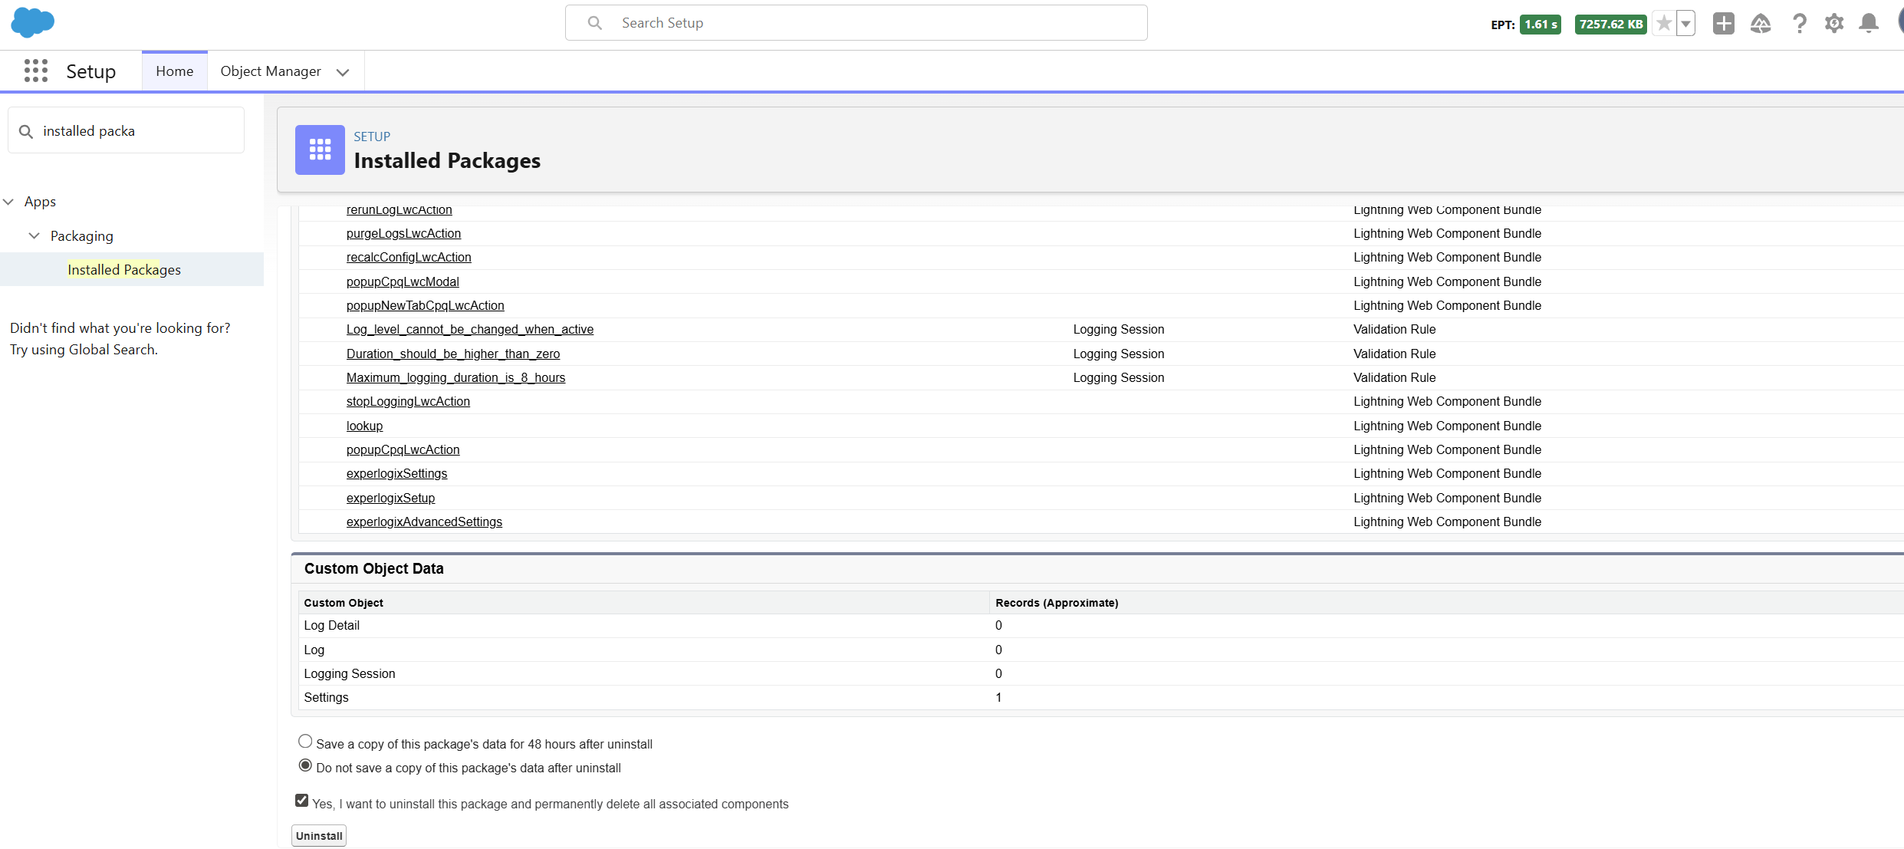Open the Duration_should_be_higher_than_zero link
1904x849 pixels.
(453, 354)
